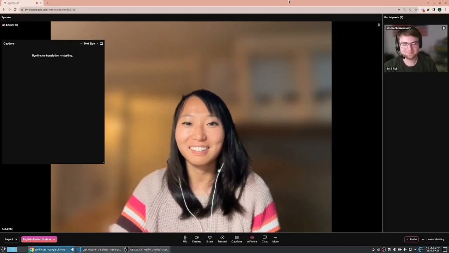The height and width of the screenshot is (253, 449).
Task: Decrease caption text size with minus
Action: click(81, 44)
